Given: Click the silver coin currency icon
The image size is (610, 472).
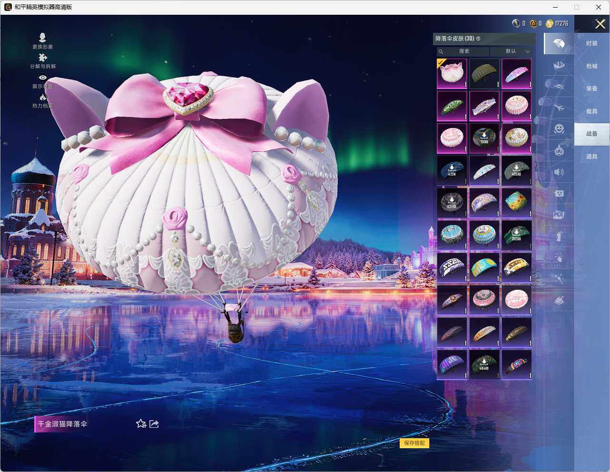Looking at the screenshot, I should click(x=516, y=23).
